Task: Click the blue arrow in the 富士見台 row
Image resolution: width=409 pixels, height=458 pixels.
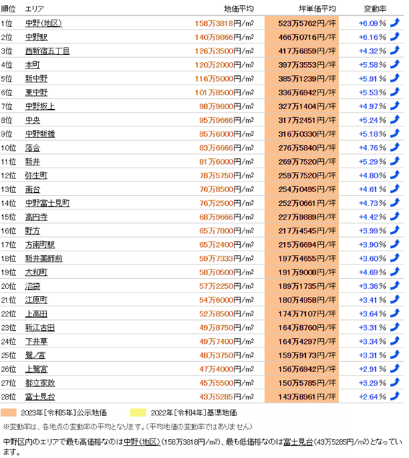Action: [395, 396]
